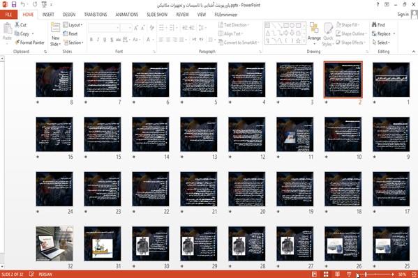
Task: Select slide thumbnail number 31
Action: coord(103,244)
